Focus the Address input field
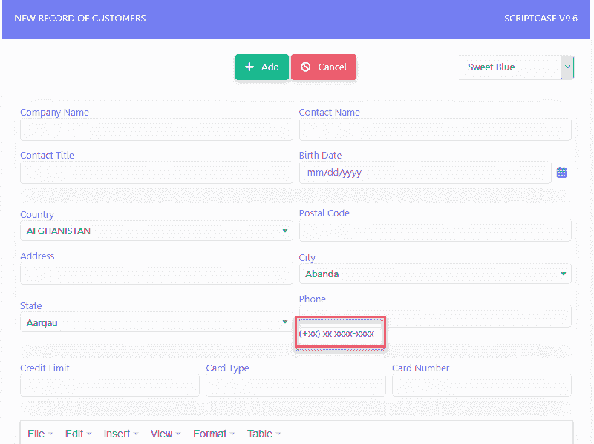This screenshot has width=594, height=444. (157, 273)
